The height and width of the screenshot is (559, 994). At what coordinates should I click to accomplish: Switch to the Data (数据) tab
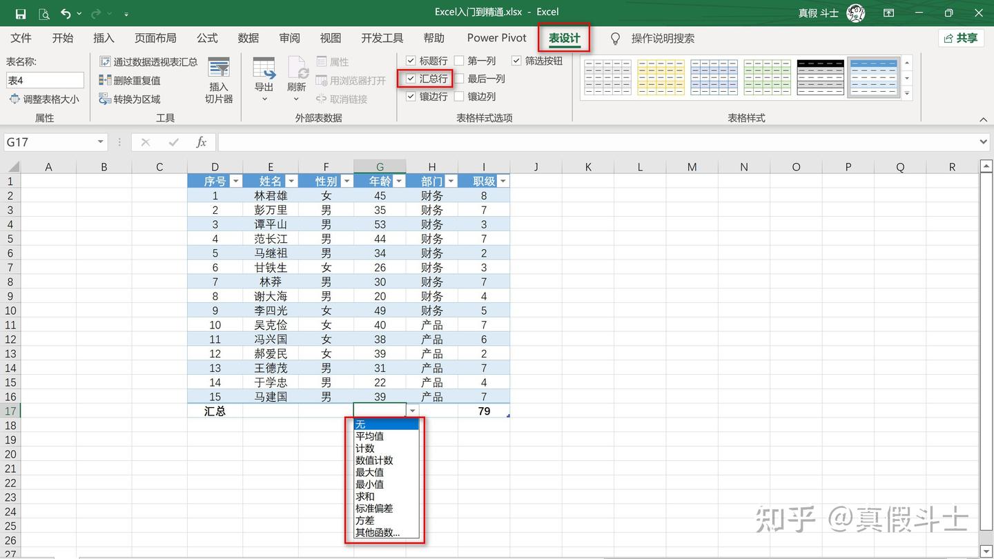click(248, 38)
